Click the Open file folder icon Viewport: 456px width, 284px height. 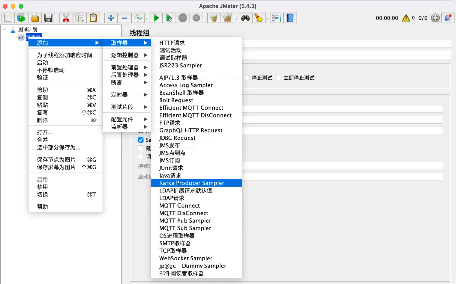tap(35, 18)
